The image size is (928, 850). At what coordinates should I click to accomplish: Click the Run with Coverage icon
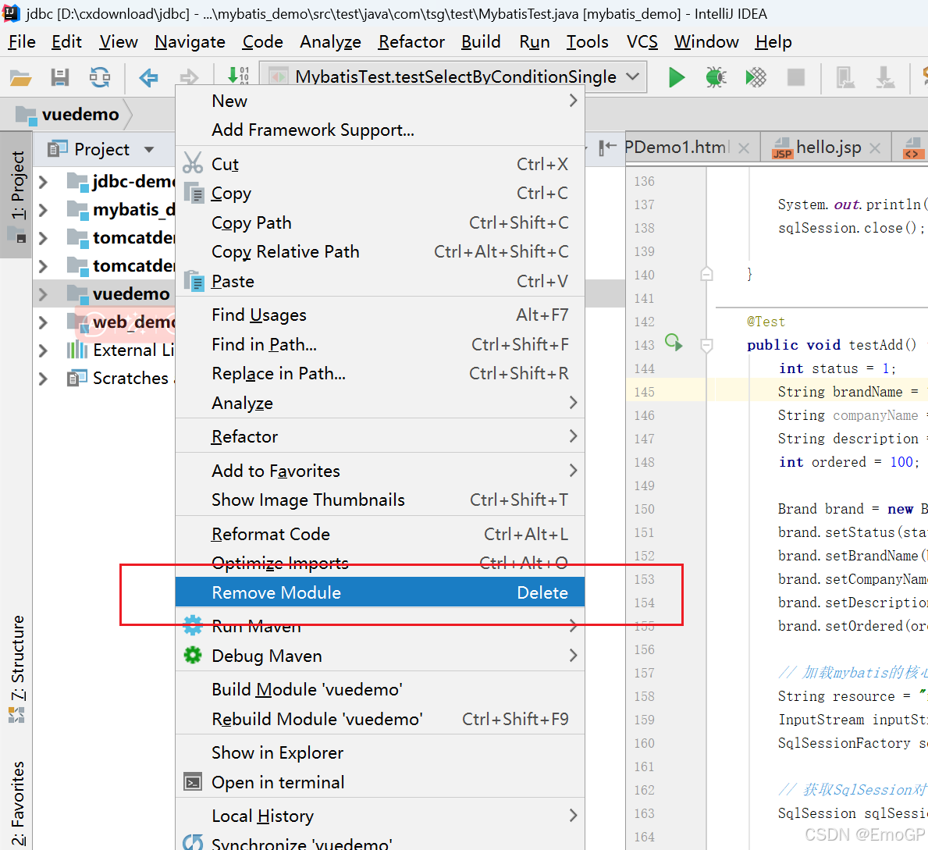pyautogui.click(x=756, y=77)
